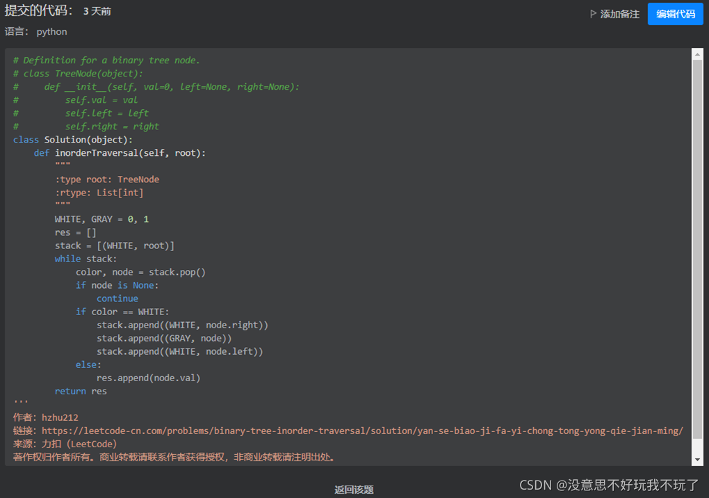Screen dimensions: 709x498
Task: Click the 'return res' line
Action: click(81, 392)
